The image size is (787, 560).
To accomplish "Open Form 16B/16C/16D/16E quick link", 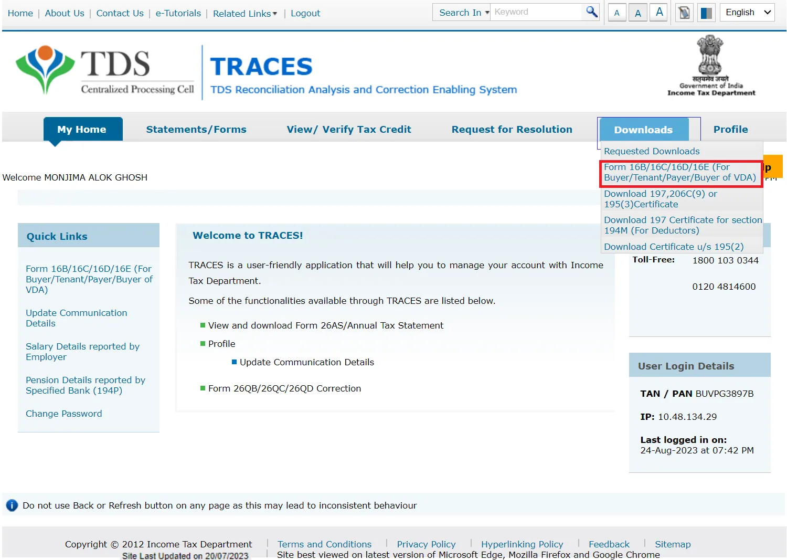I will 89,279.
